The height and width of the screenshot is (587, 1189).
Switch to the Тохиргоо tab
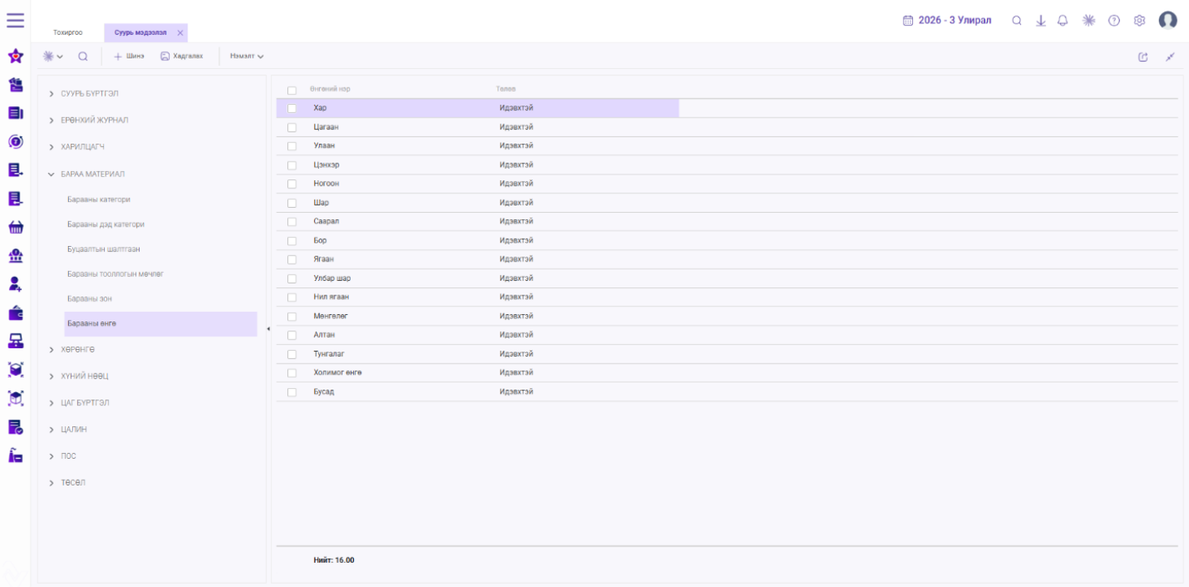[68, 32]
